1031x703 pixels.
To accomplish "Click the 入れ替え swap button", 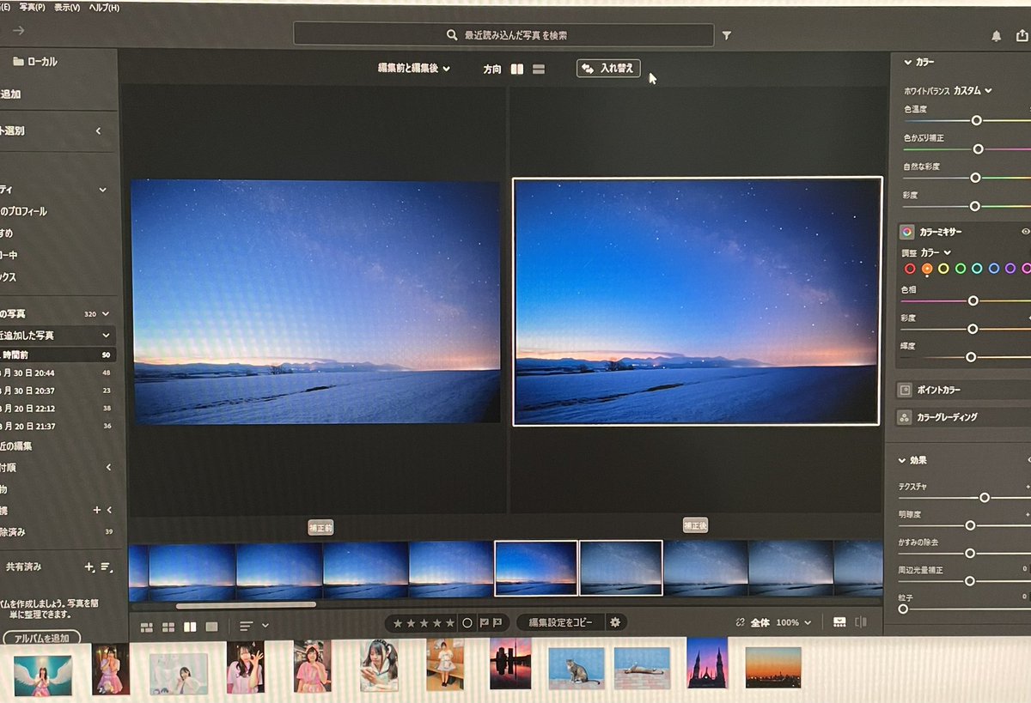I will (608, 68).
